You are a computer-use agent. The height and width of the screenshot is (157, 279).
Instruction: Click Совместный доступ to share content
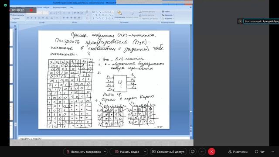pyautogui.click(x=168, y=152)
